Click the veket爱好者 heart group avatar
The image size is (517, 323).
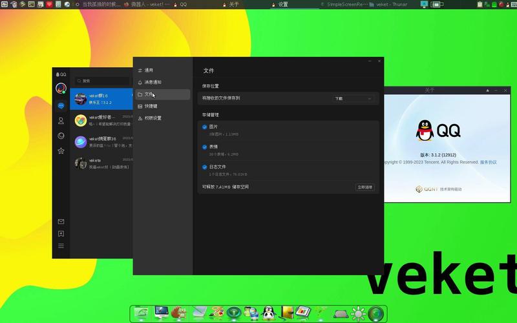[x=80, y=120]
